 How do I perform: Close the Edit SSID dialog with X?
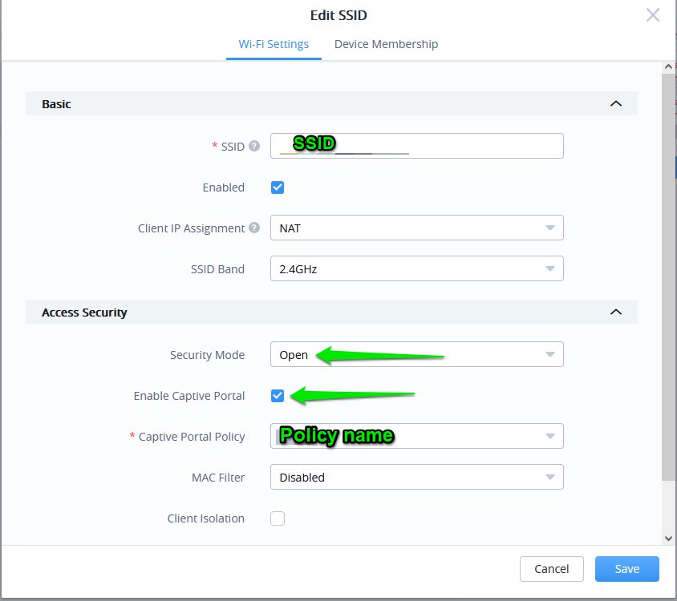pyautogui.click(x=653, y=15)
